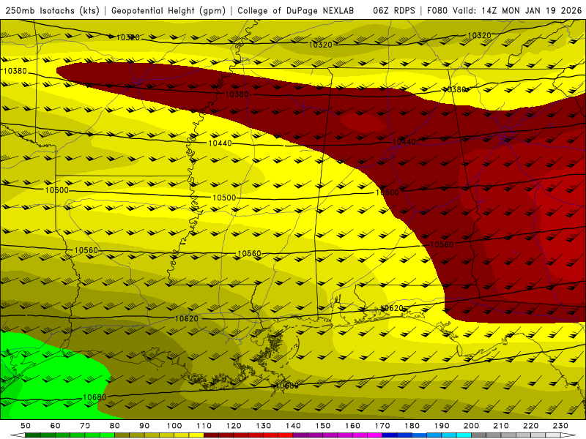Screen dimensions: 586x439
Task: Click the '230' legend scale value
Action: tap(560, 426)
